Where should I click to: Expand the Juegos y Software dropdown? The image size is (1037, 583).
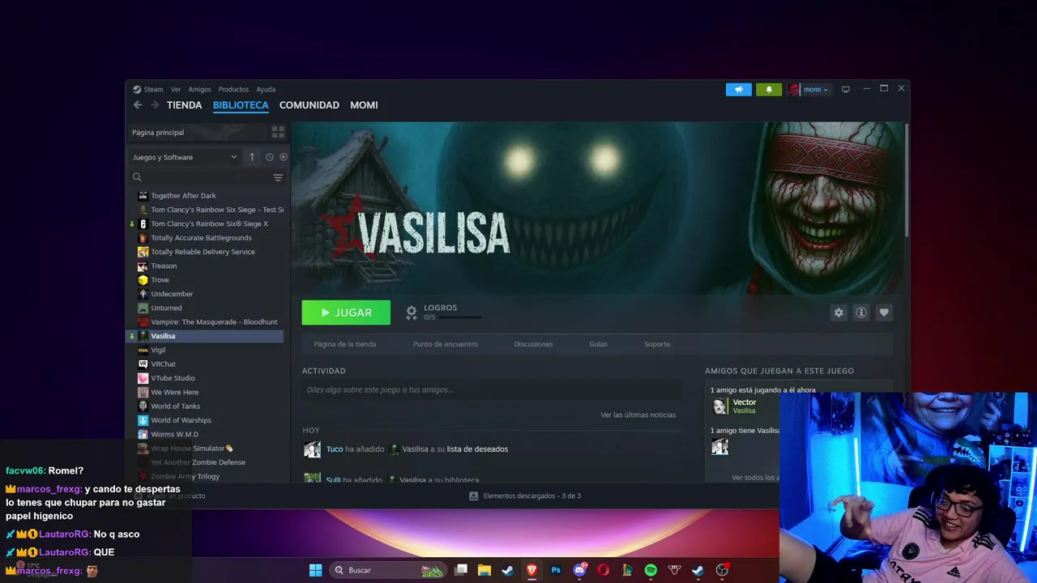click(x=185, y=157)
